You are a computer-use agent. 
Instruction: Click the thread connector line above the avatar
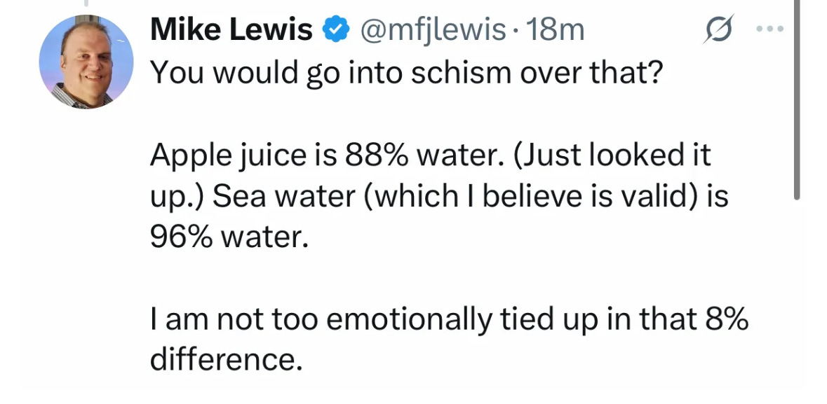[x=86, y=3]
